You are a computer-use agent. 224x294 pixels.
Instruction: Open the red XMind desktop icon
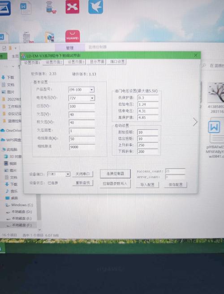[73, 7]
